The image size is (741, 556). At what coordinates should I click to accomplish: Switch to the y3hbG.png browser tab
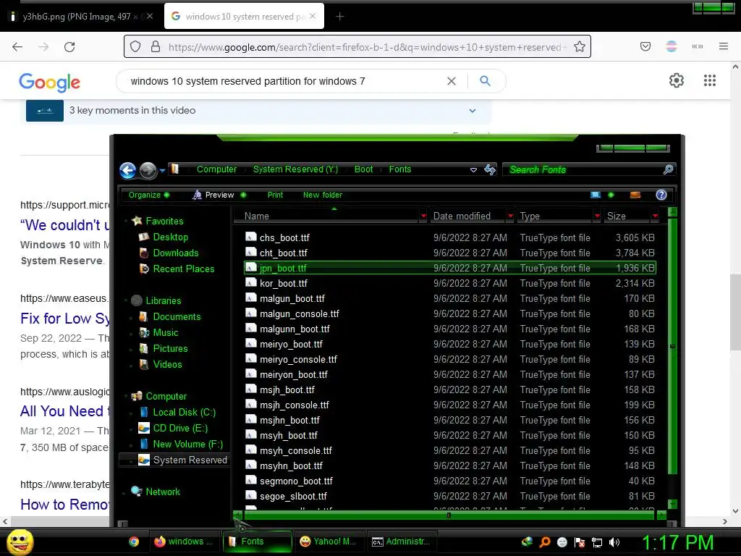click(x=81, y=17)
